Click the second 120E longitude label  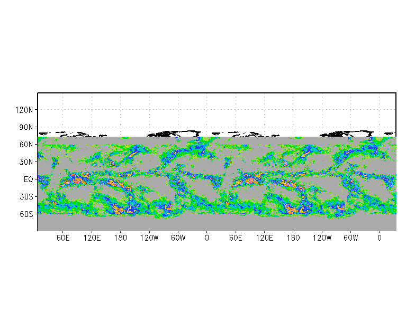click(x=265, y=238)
